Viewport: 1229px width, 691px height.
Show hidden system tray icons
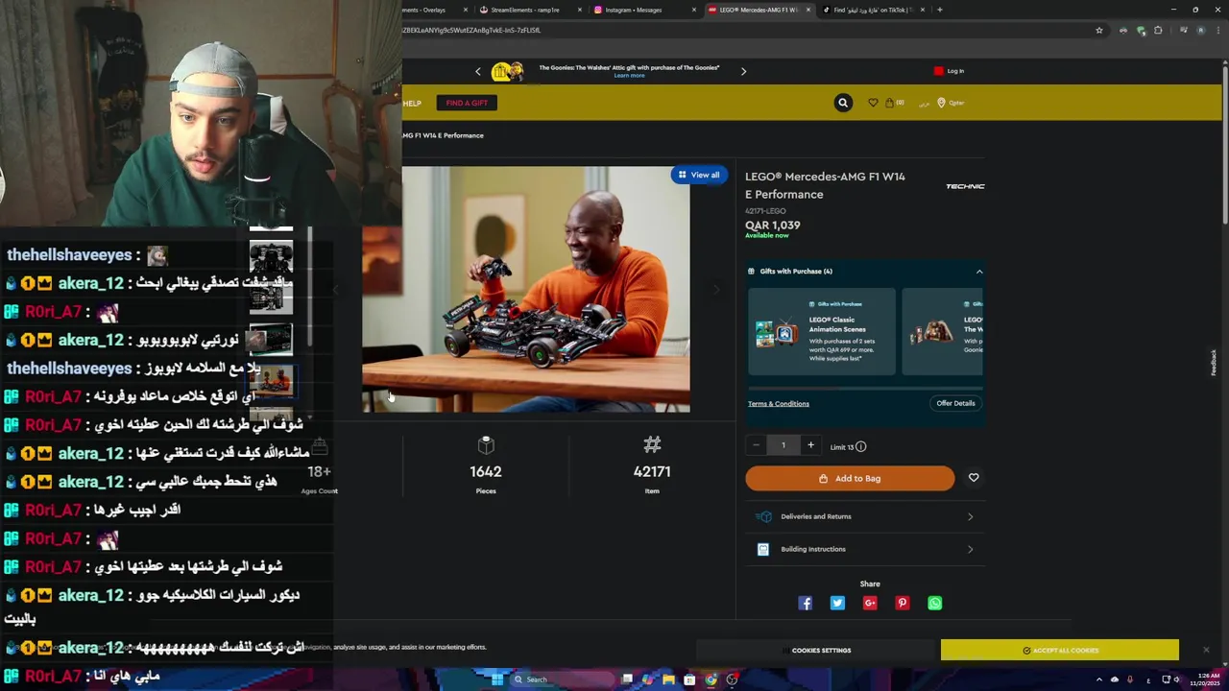pos(1099,679)
